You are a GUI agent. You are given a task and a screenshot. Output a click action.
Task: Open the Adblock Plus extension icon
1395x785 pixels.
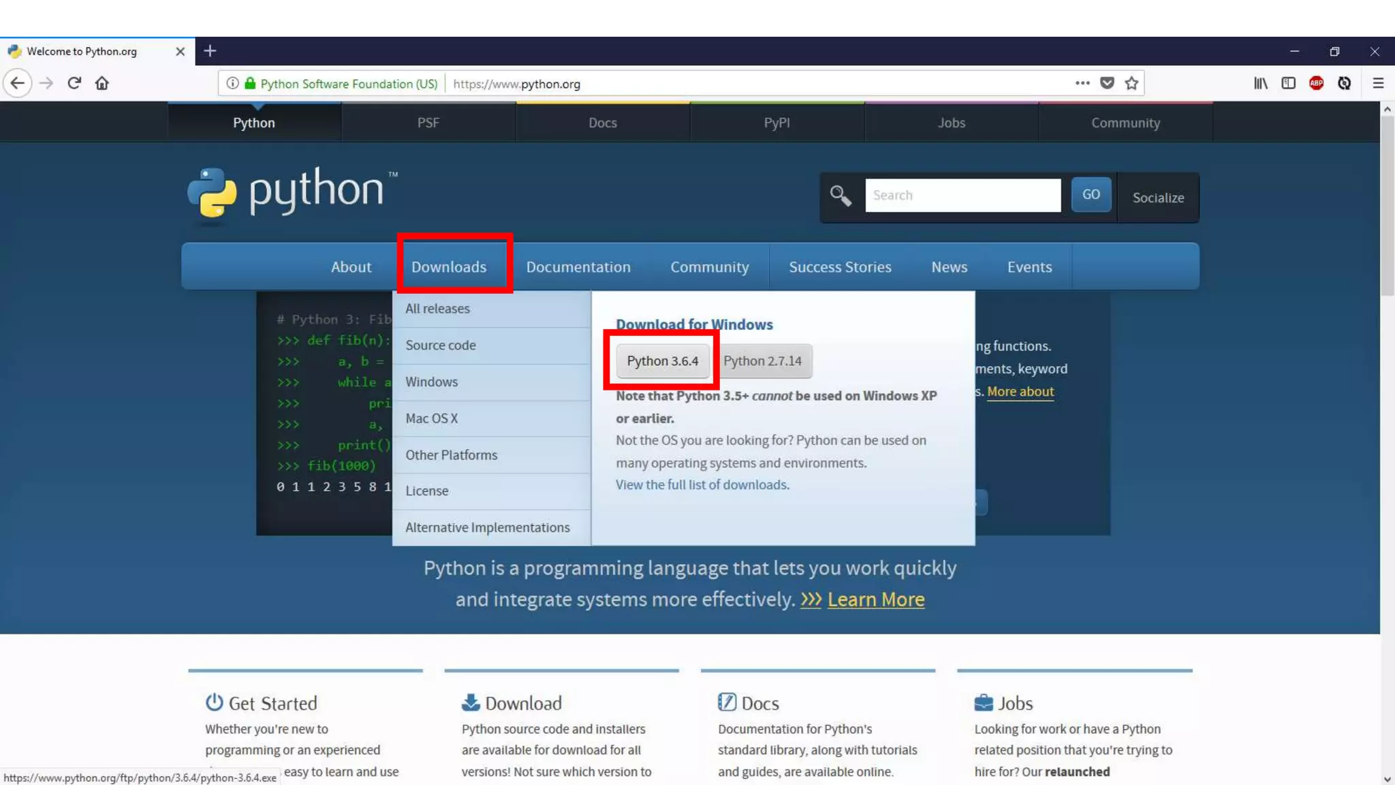click(x=1317, y=83)
